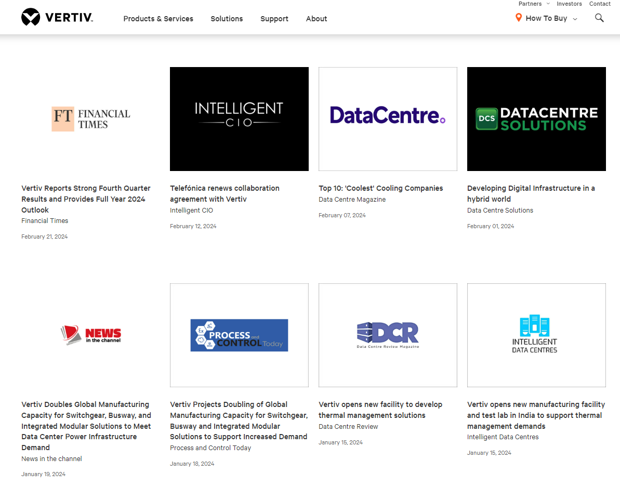Click the 'Financial Times' source label

point(45,221)
